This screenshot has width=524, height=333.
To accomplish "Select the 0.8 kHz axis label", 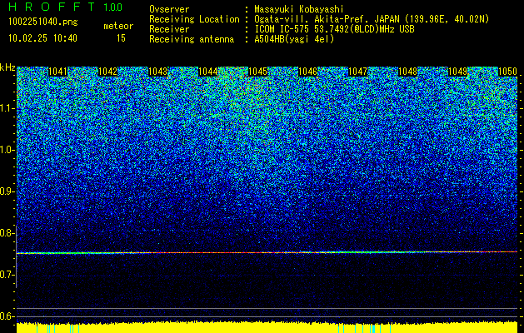I will coord(7,233).
